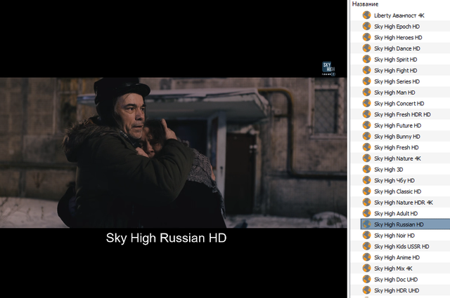Click the globe icon beside Sky High Fresh HDR HD
450x298 pixels.
point(366,114)
